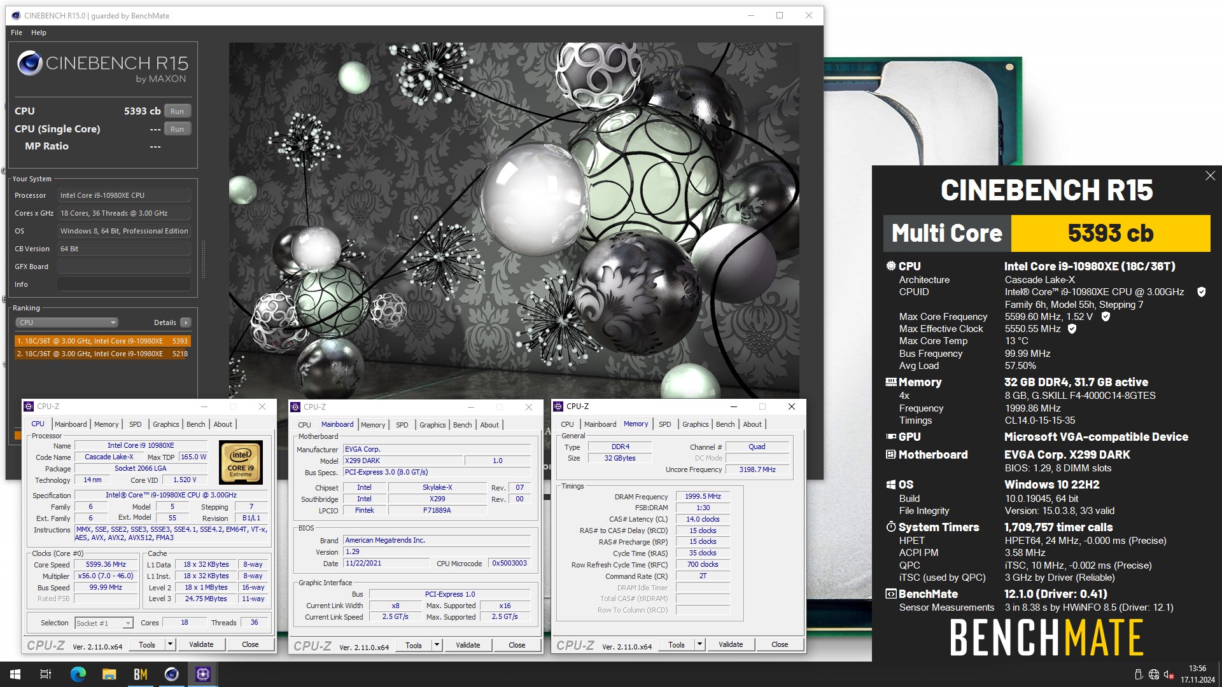Select Memory tab in middle CPU-Z
This screenshot has height=687, width=1222.
(x=373, y=425)
